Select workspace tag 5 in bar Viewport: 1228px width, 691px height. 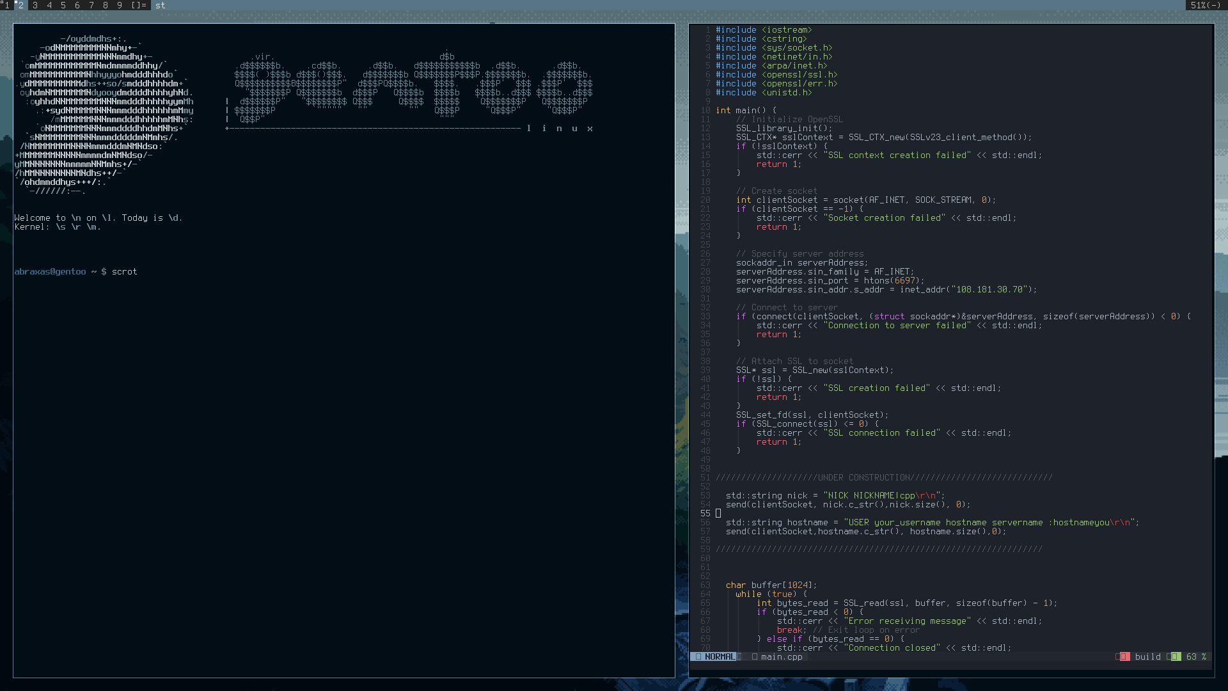[x=63, y=5]
